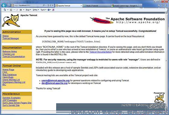Click the compatibility view icon in address bar

(48, 5)
